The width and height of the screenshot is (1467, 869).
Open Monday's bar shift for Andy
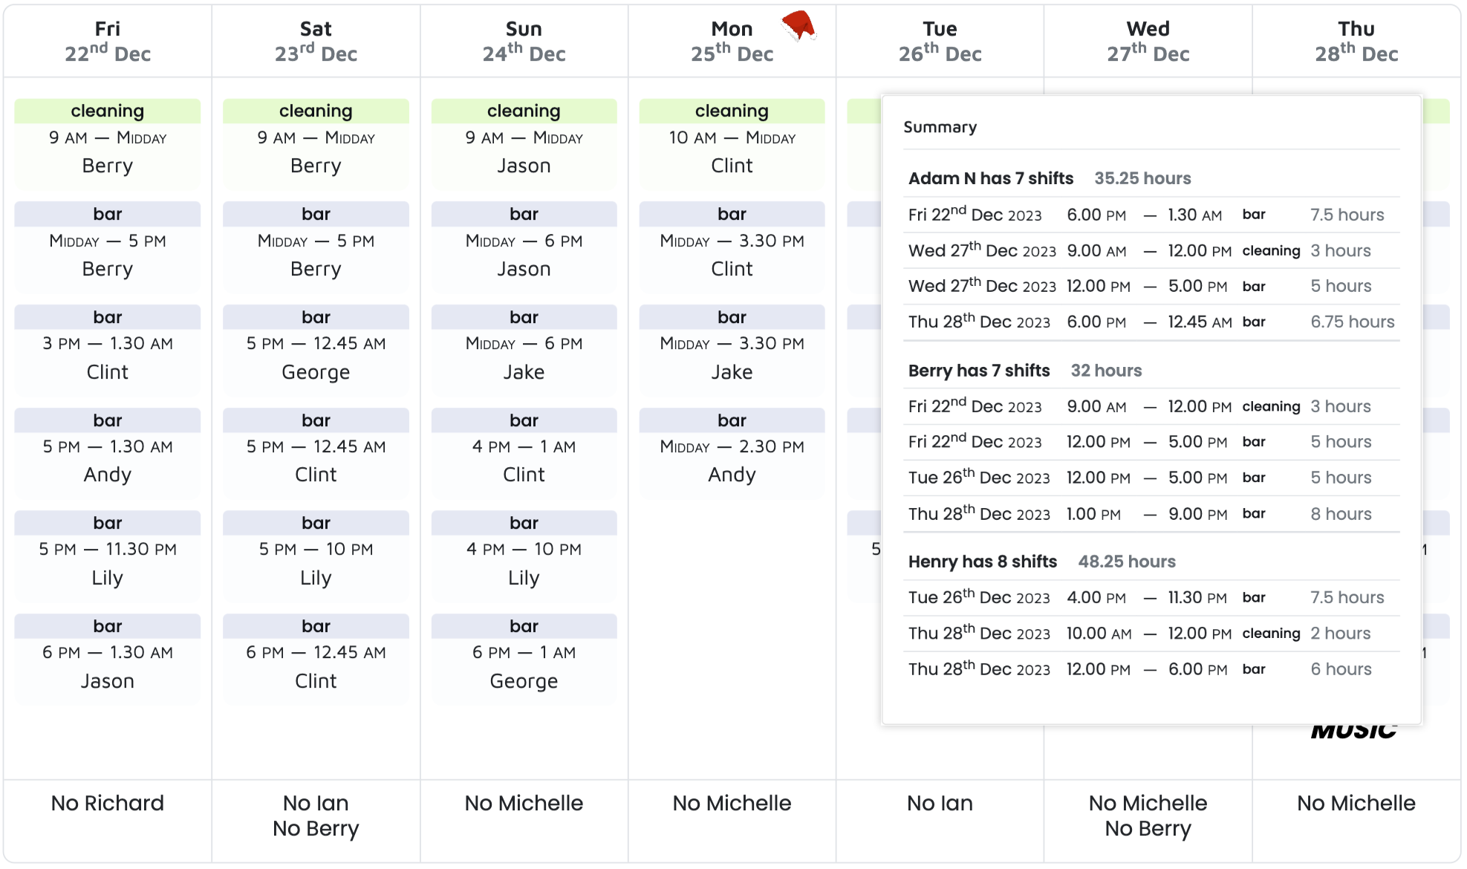click(x=732, y=452)
